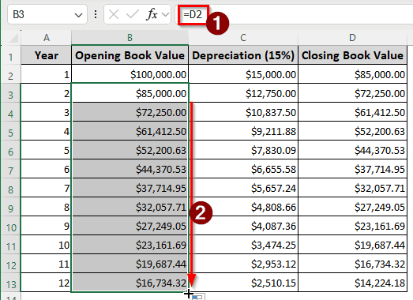Select column B header
Screen dimensions: 413x300
coord(130,38)
